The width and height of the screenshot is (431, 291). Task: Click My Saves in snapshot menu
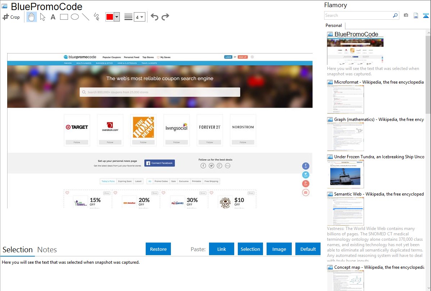coord(164,57)
